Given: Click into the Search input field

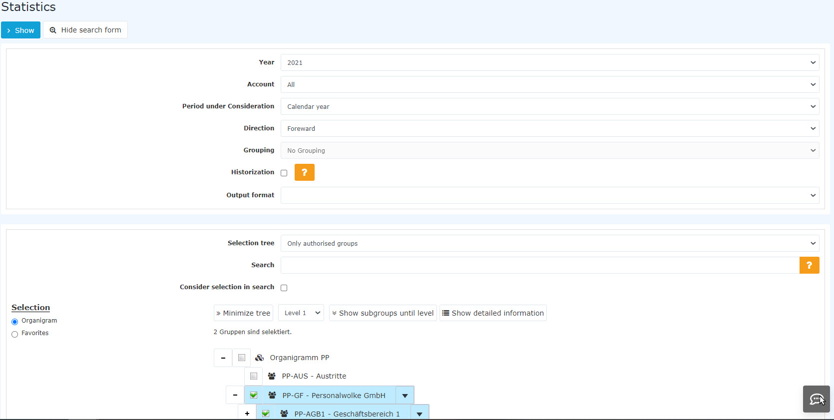Looking at the screenshot, I should click(x=540, y=265).
